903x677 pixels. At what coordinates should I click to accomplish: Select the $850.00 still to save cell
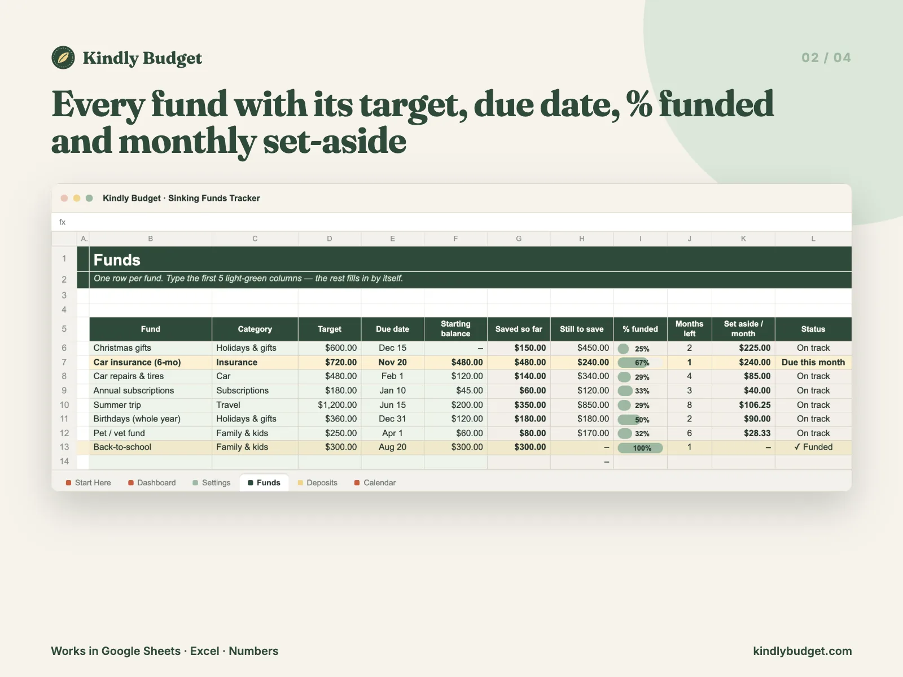(582, 405)
